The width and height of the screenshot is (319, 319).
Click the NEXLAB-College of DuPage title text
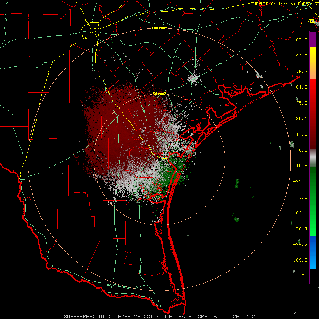click(x=285, y=4)
